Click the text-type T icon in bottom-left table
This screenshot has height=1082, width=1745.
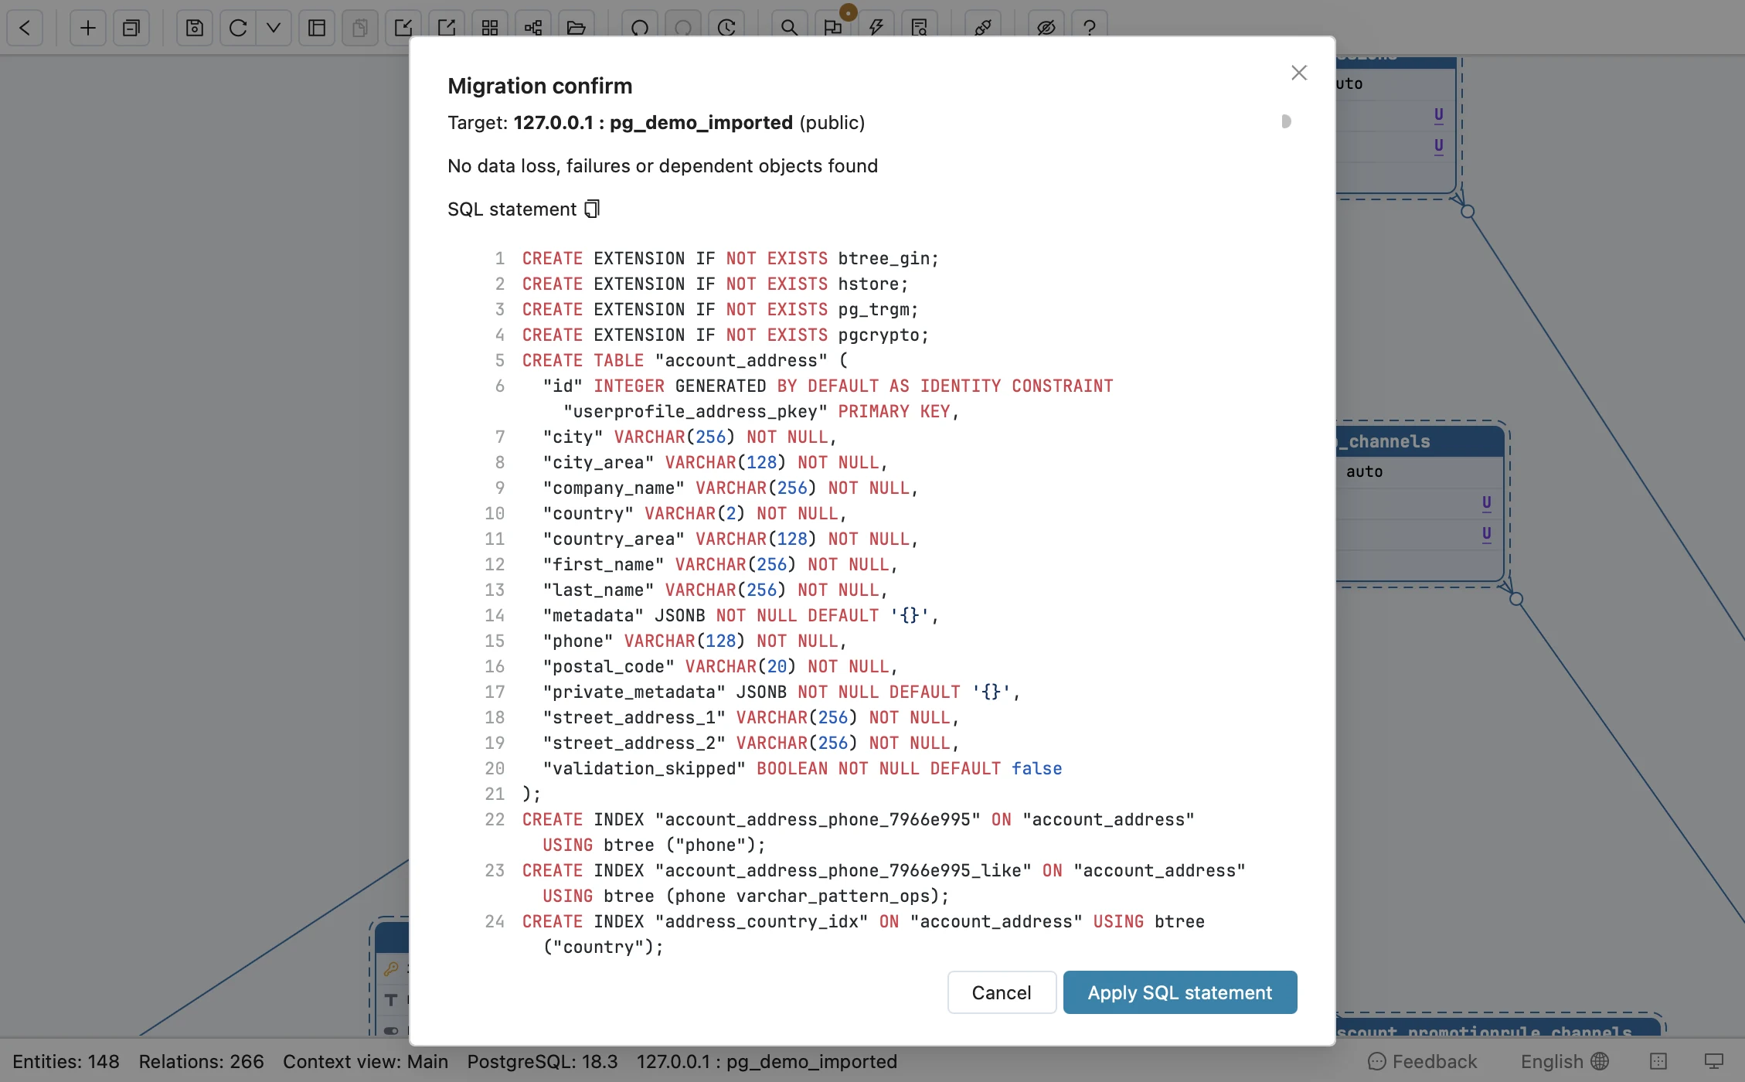(391, 1000)
